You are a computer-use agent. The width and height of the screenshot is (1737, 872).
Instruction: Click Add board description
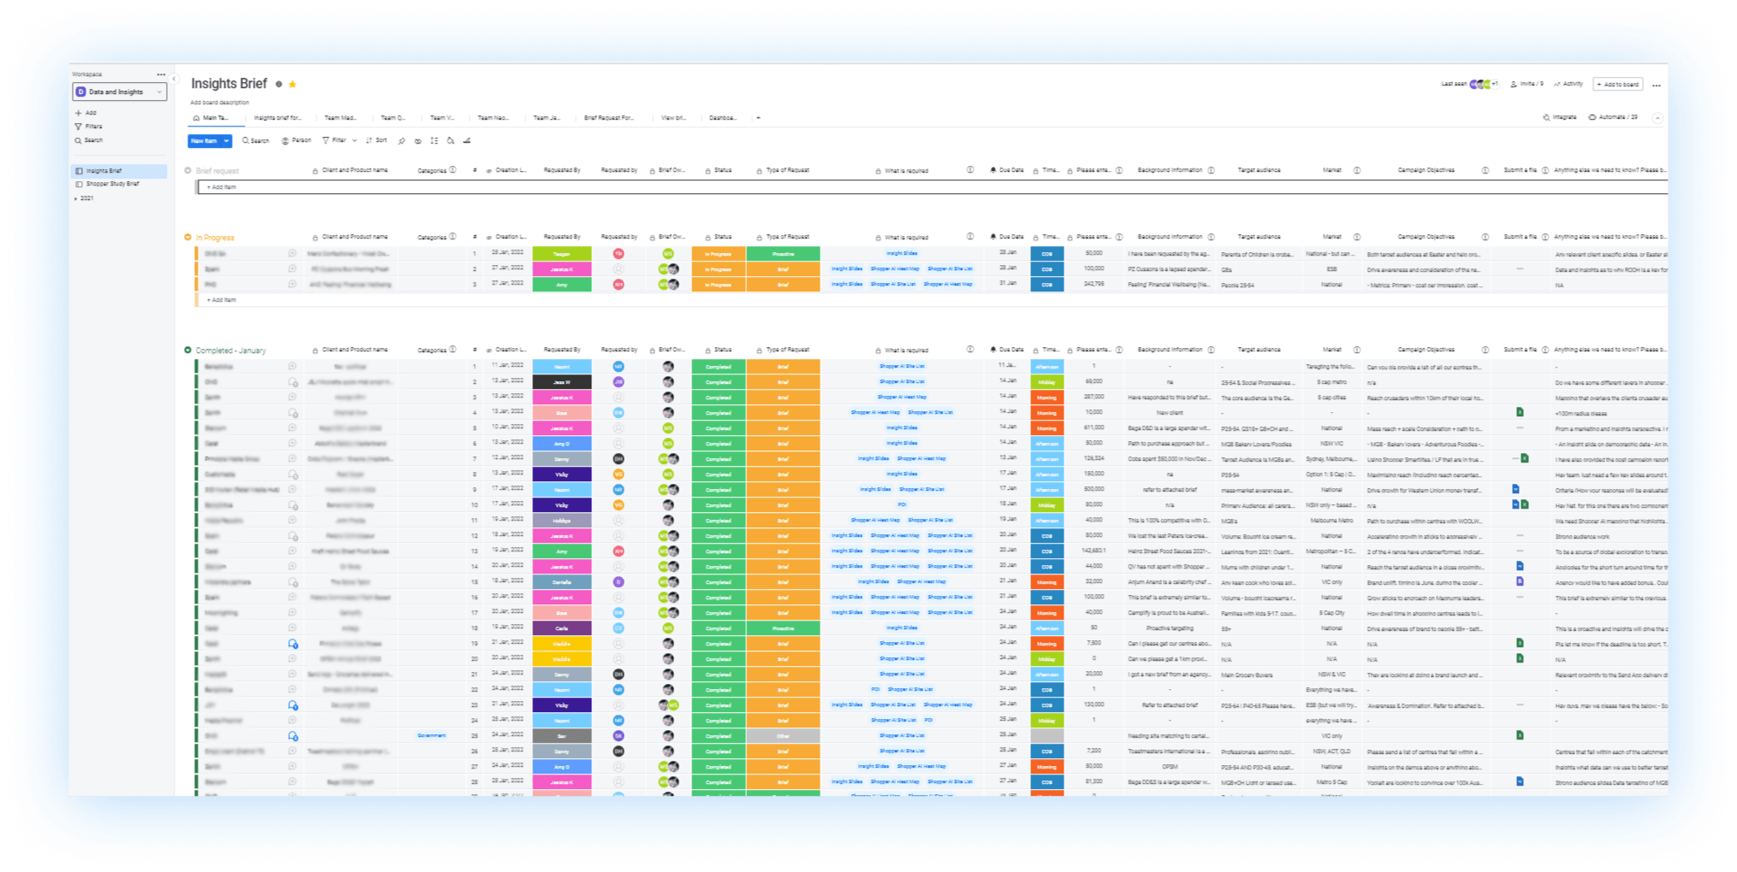tap(220, 103)
